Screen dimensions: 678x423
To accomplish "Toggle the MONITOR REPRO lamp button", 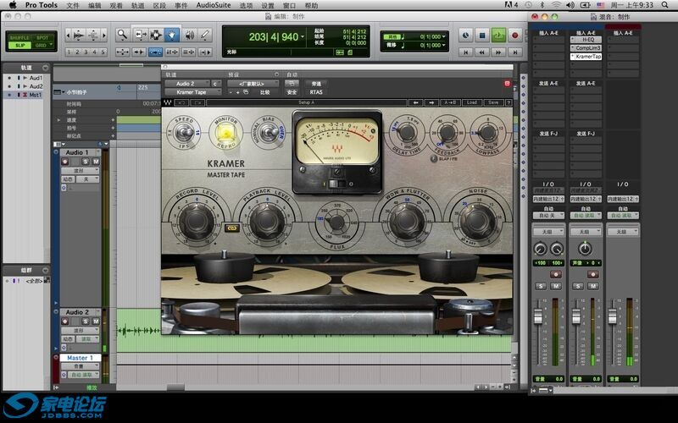I will click(x=225, y=133).
